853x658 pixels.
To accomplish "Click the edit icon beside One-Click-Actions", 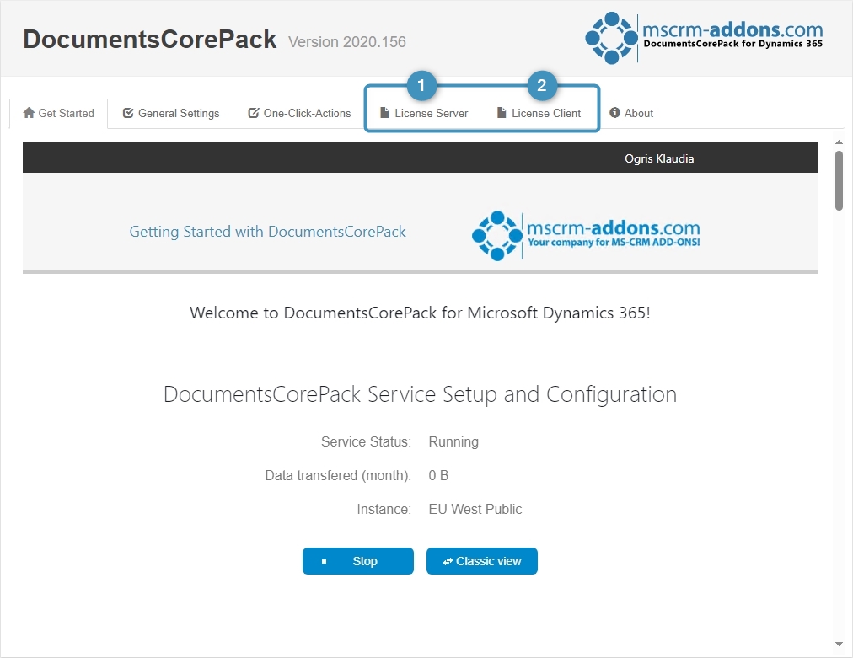I will (x=254, y=113).
